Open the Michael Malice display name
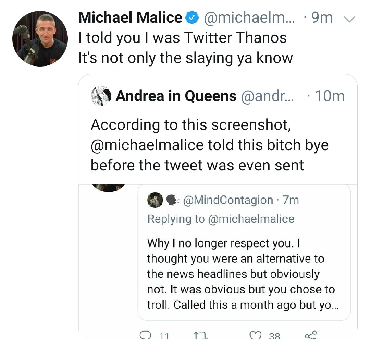The height and width of the screenshot is (348, 370). 130,18
